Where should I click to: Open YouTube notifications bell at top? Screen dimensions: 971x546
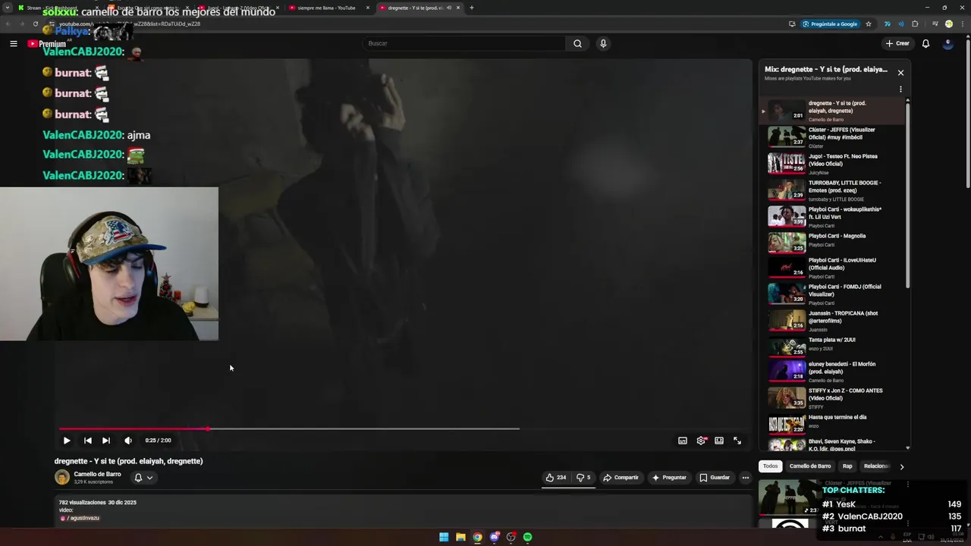pos(925,43)
